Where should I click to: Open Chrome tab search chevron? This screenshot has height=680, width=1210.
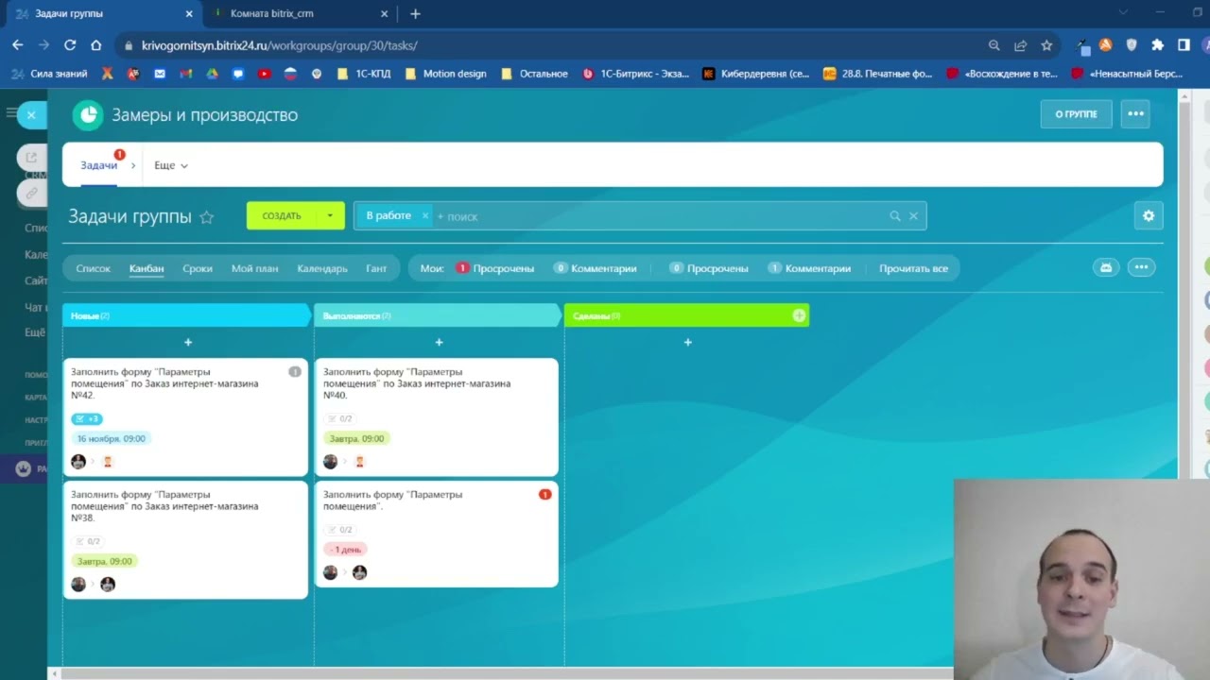[x=1123, y=13]
